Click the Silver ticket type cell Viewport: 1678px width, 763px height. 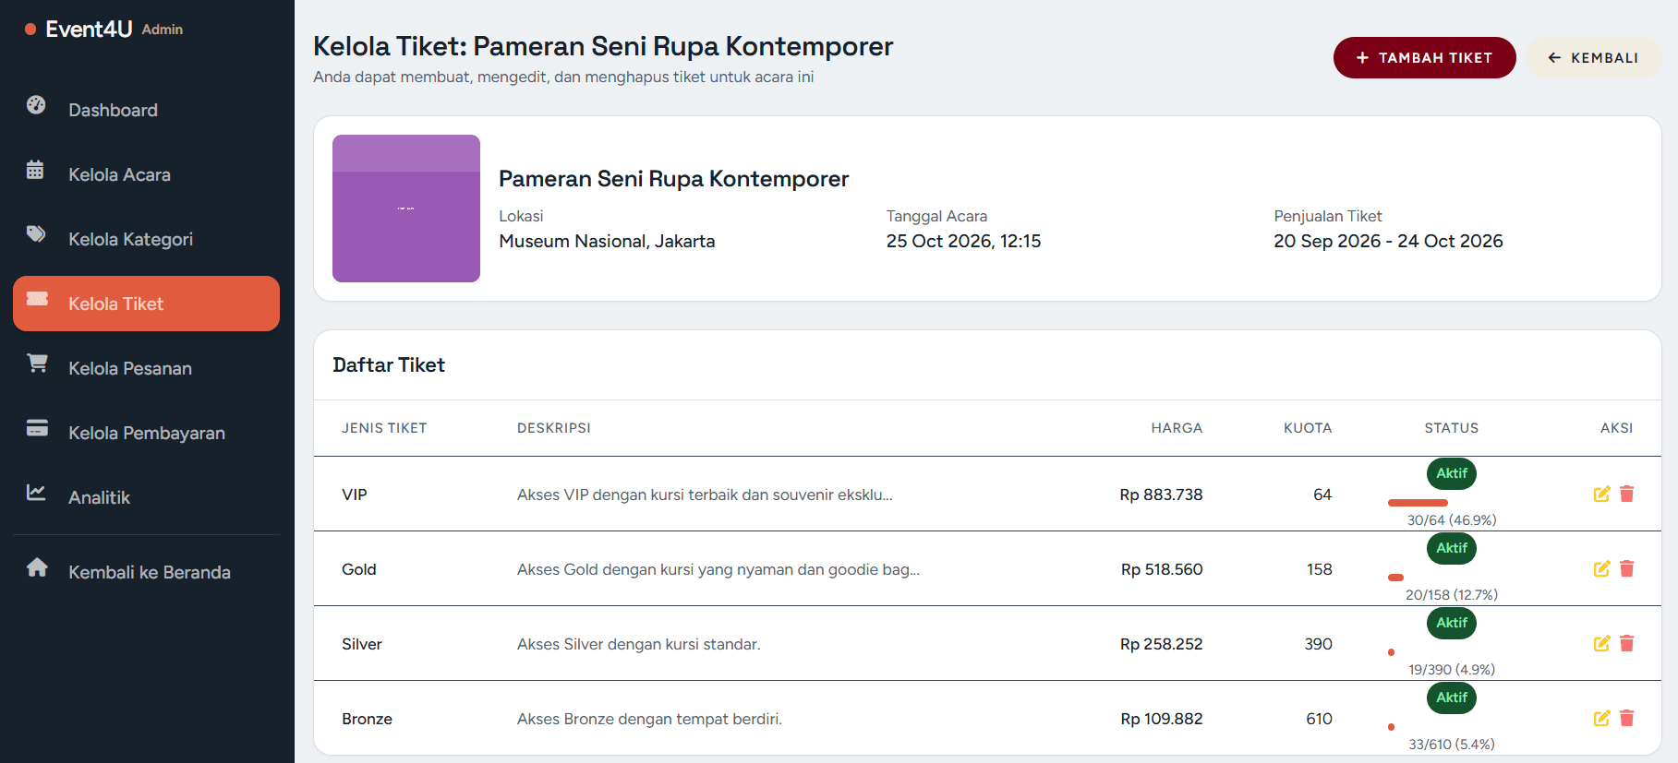click(x=362, y=644)
